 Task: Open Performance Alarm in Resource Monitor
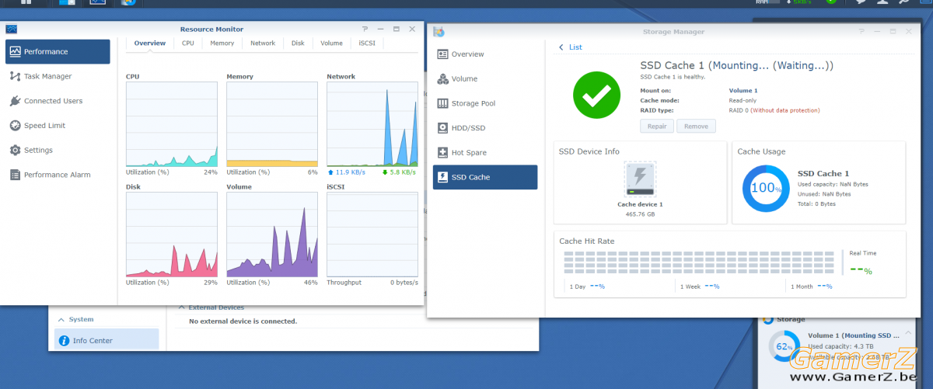coord(58,175)
